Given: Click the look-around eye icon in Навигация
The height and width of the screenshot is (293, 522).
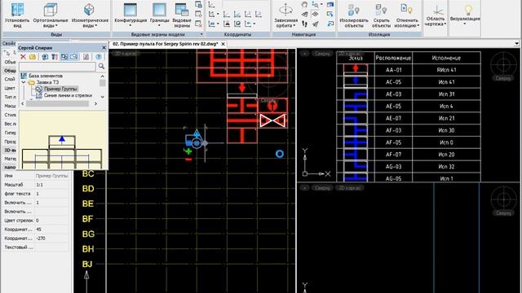Looking at the screenshot, I should (x=316, y=14).
